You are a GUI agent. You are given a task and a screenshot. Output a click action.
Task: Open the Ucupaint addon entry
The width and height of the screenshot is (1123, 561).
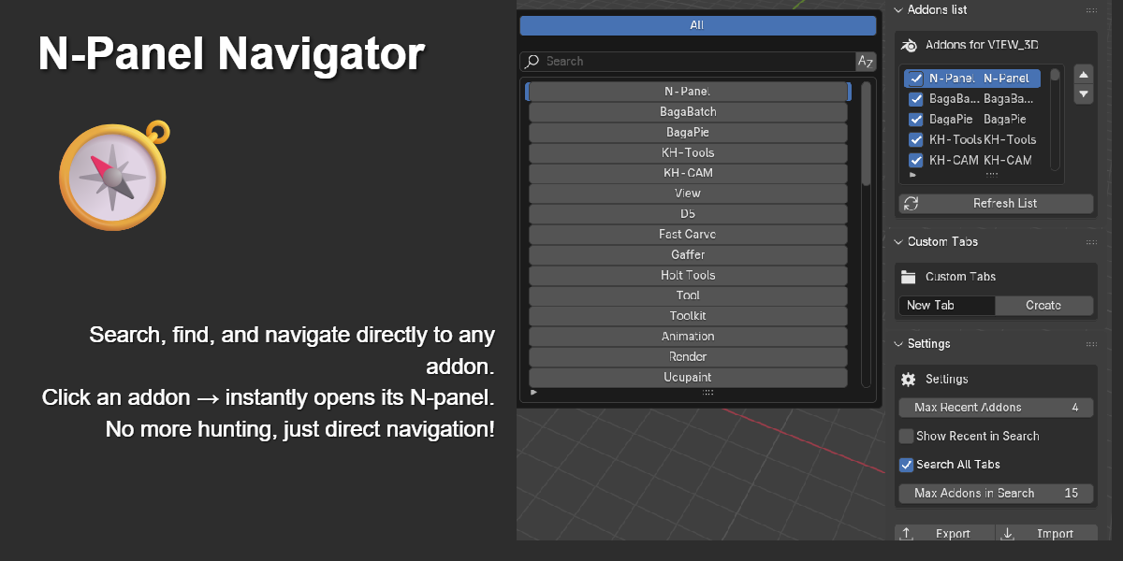(688, 378)
